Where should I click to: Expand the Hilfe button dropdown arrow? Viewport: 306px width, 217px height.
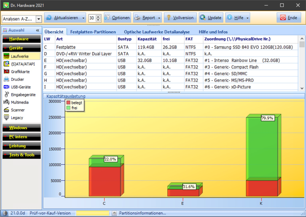click(x=247, y=18)
